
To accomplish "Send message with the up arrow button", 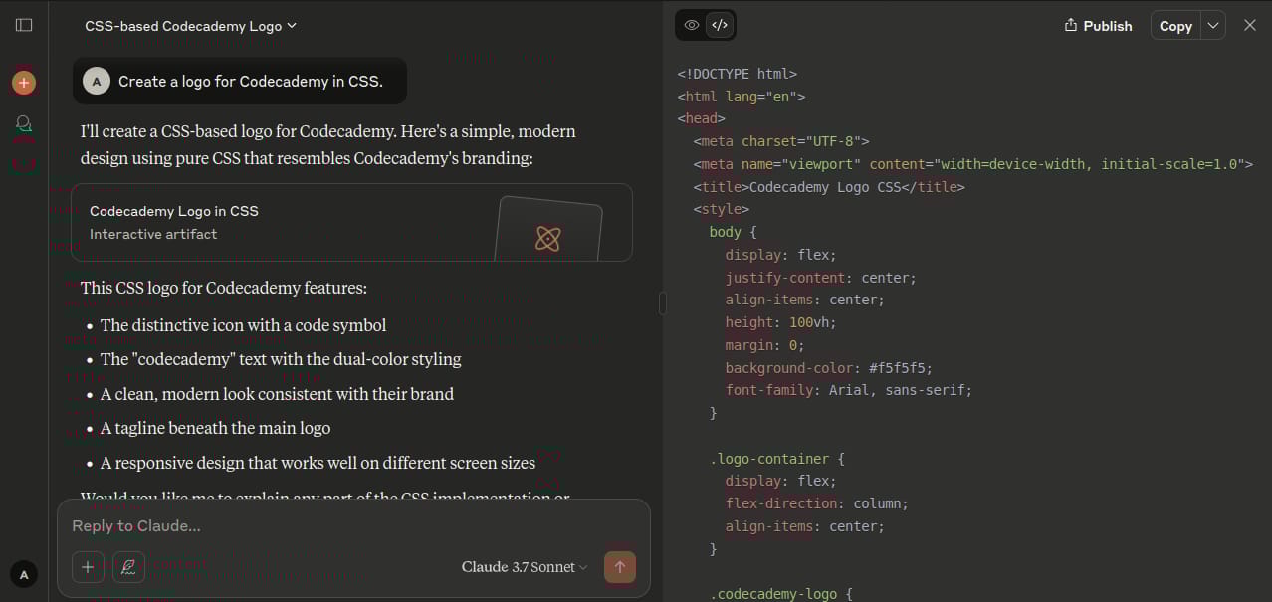I will point(620,567).
